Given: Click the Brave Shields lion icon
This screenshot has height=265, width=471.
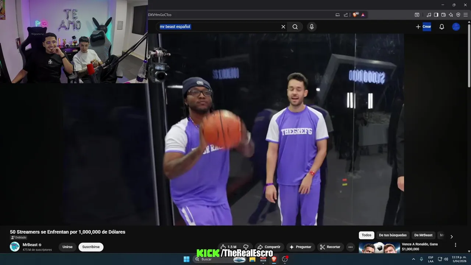Looking at the screenshot, I should coord(355,15).
